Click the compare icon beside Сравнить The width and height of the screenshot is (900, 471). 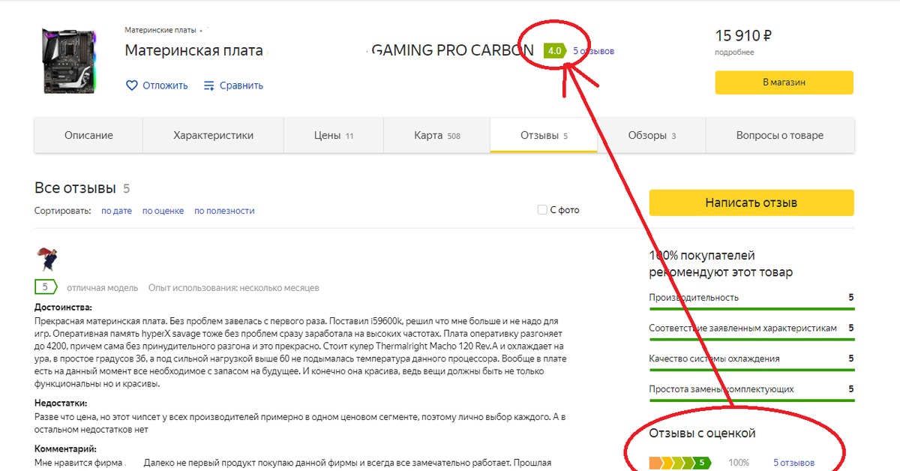[x=209, y=85]
